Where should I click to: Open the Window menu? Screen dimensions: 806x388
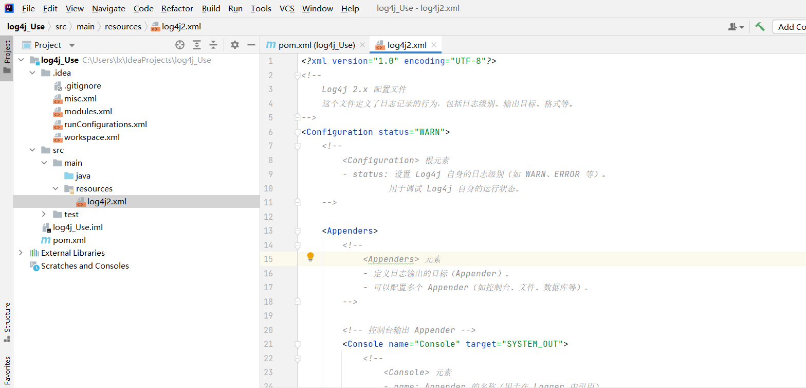click(318, 9)
